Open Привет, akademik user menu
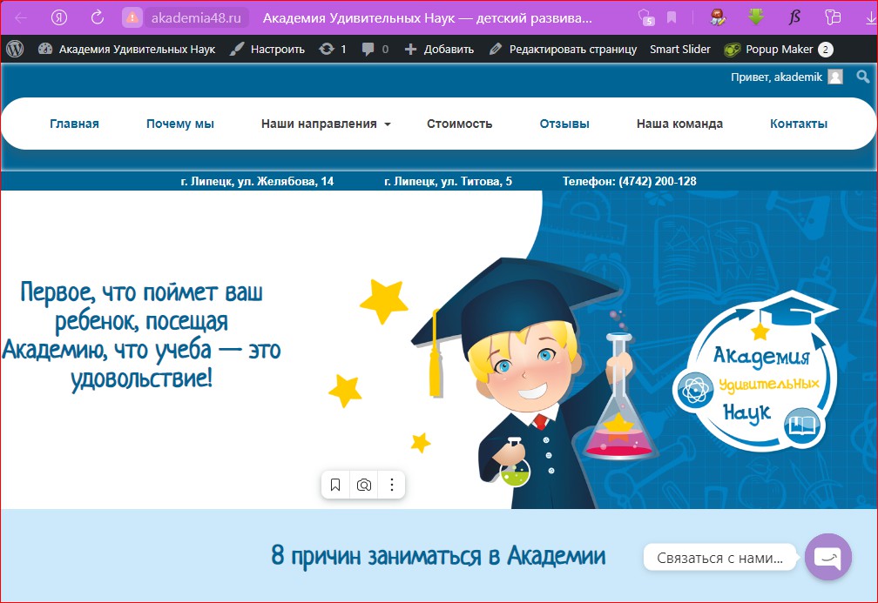Screen dimensions: 878x603 pyautogui.click(x=787, y=77)
